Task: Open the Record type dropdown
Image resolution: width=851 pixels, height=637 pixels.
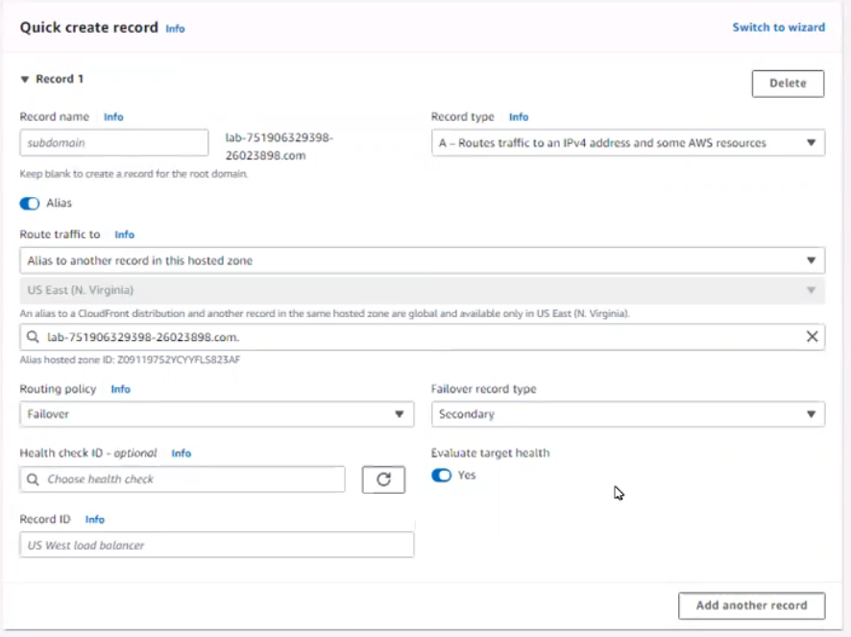Action: (628, 143)
